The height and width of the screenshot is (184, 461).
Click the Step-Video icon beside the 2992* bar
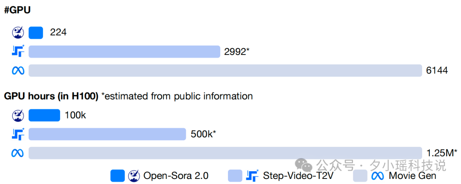(18, 51)
